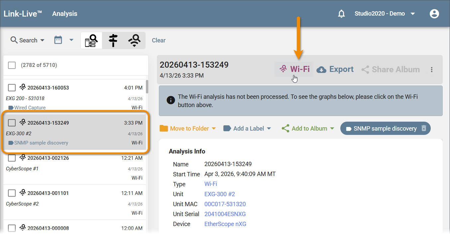Select the 20260413-002126 list entry title

[x=48, y=158]
